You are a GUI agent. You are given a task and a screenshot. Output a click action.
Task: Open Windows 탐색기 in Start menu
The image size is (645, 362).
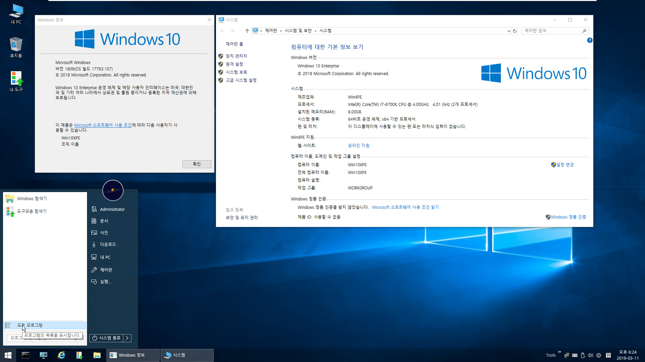coord(45,199)
